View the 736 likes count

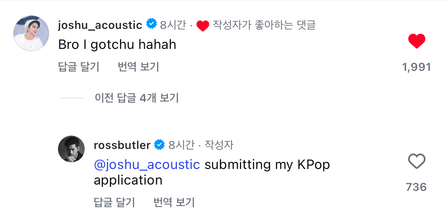point(416,187)
